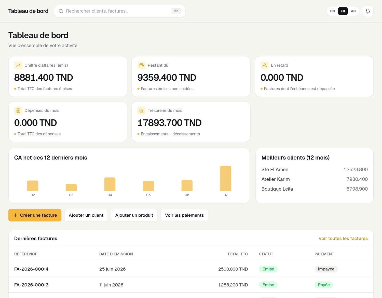The image size is (382, 298).
Task: Click the Chiffre d'affaires trend icon
Action: [x=18, y=65]
